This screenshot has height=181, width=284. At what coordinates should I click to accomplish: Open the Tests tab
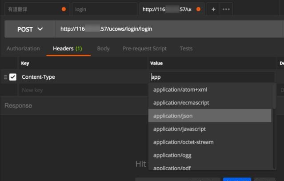coord(186,48)
